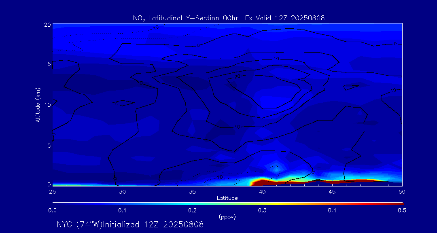Click the 0.4 colorbar tick label
Screen dimensions: 437x233
(332, 210)
